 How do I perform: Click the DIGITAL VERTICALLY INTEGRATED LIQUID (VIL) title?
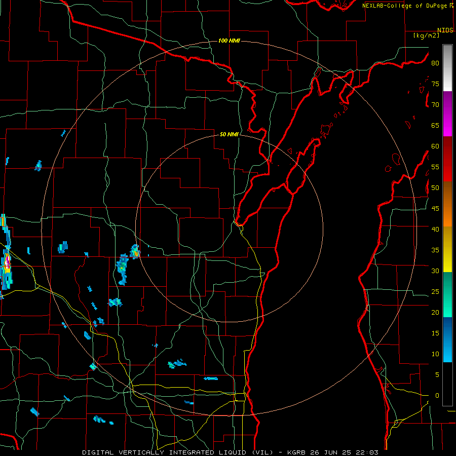[178, 452]
